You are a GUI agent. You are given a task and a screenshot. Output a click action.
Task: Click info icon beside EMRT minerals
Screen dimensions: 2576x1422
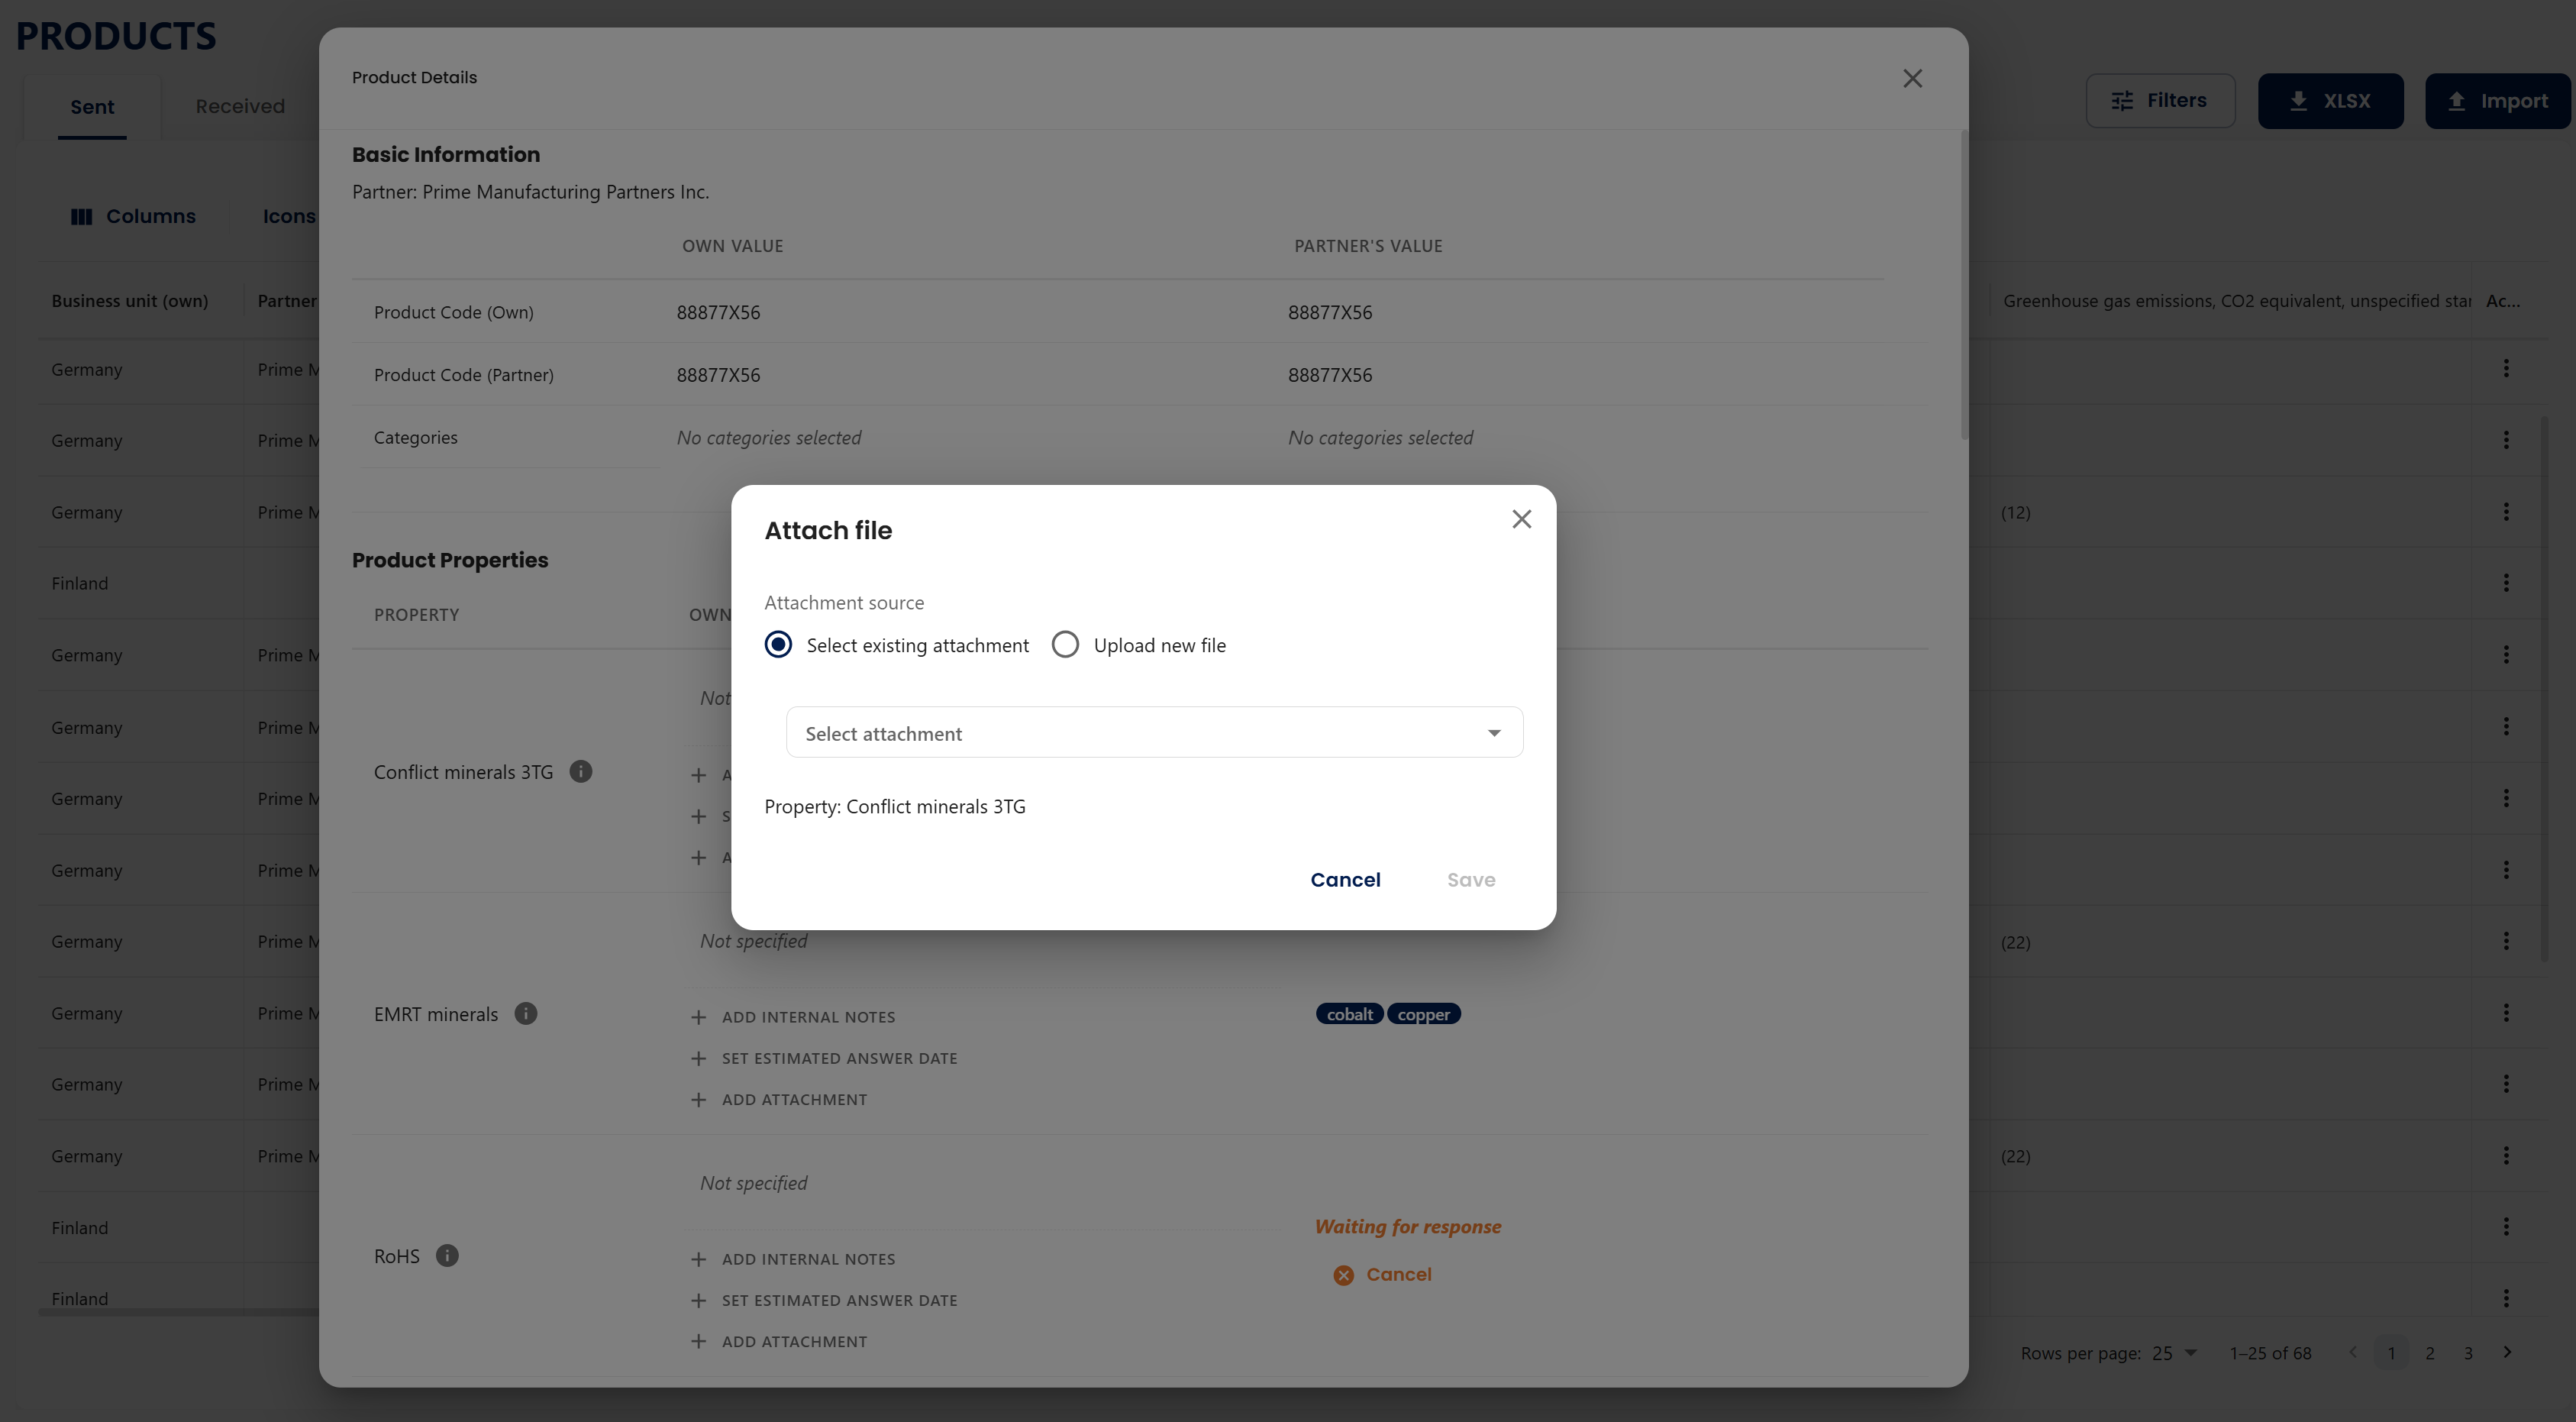tap(525, 1013)
